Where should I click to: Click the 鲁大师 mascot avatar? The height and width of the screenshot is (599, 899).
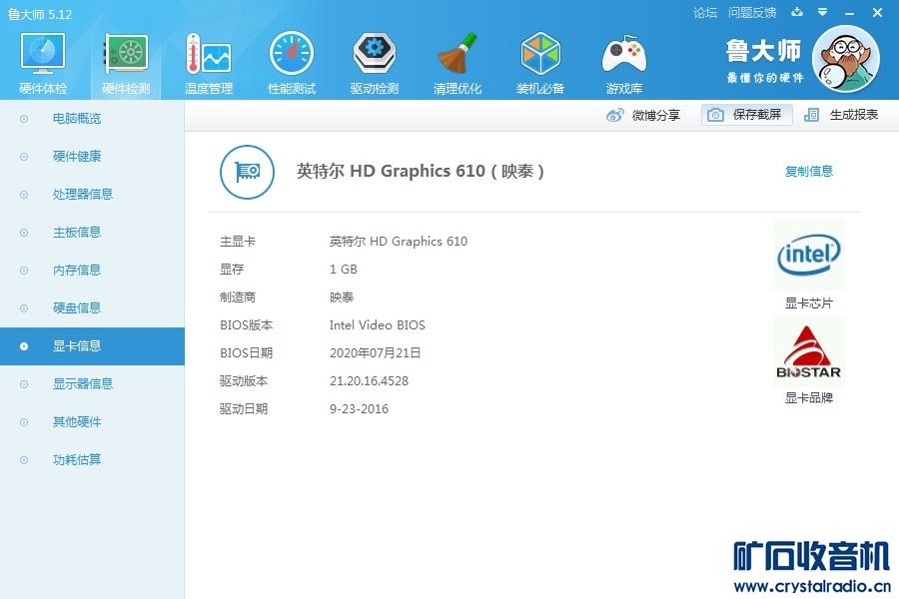point(846,59)
